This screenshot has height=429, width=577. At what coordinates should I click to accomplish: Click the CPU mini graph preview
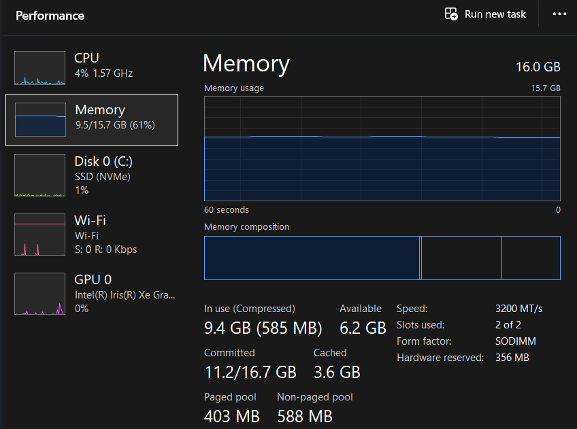[x=39, y=68]
